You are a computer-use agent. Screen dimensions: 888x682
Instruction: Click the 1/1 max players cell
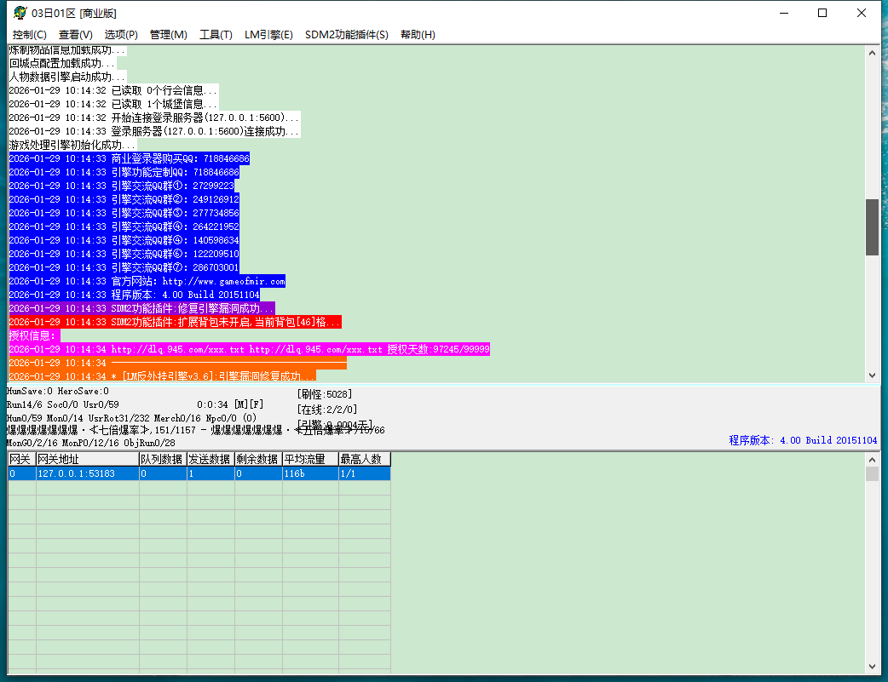364,473
